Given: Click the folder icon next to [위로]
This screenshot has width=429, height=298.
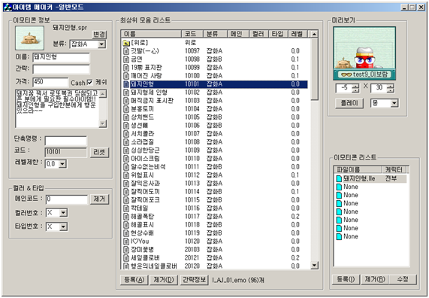Looking at the screenshot, I should 126,43.
